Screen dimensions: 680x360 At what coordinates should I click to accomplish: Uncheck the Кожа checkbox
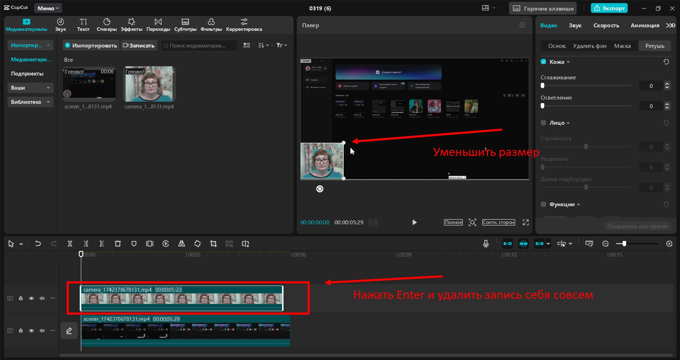[x=544, y=62]
